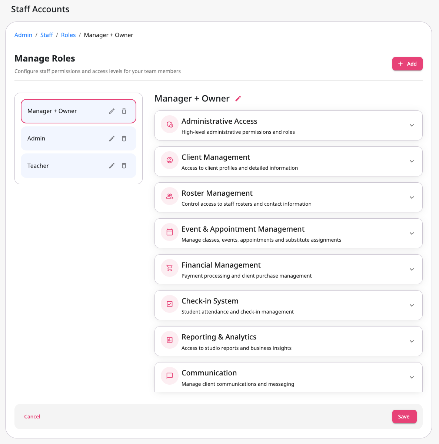Click 'Manage classes, events, appointments' description text

pyautogui.click(x=261, y=240)
